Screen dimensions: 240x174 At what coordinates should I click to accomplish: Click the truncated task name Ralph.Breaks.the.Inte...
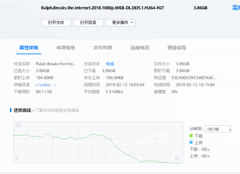click(56, 64)
